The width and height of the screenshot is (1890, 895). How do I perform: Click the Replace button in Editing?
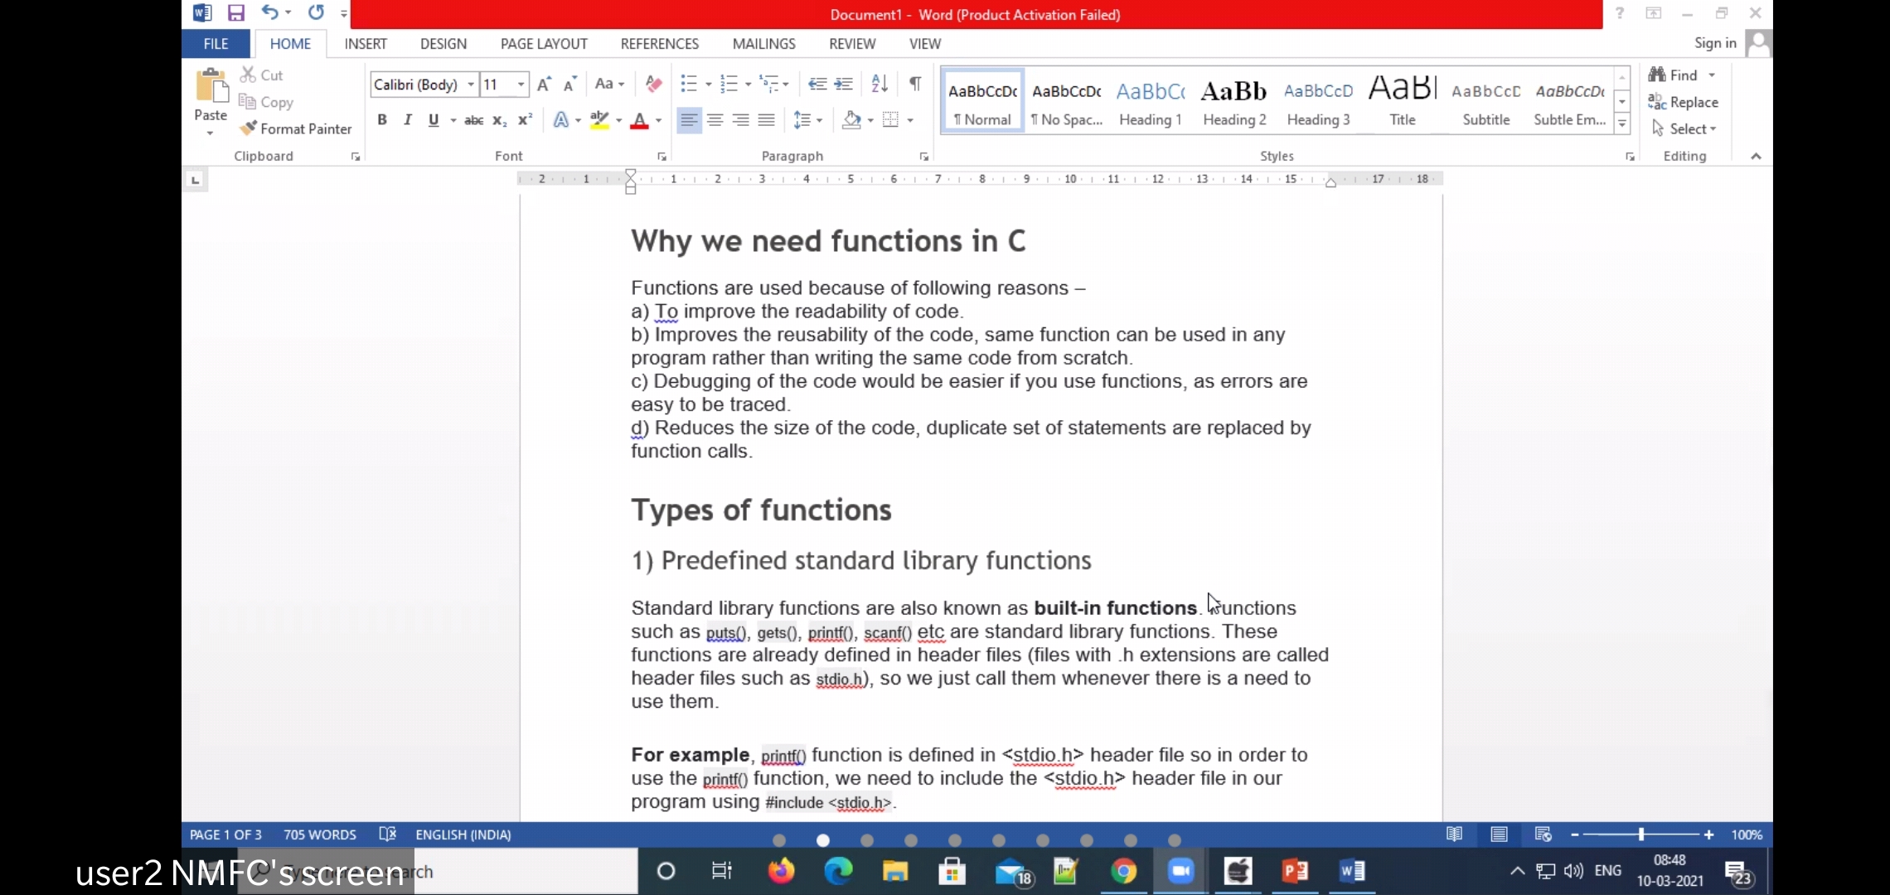[x=1684, y=102]
